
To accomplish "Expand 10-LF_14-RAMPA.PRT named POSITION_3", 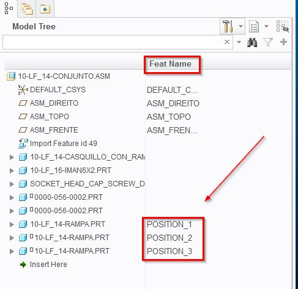I will (12, 251).
